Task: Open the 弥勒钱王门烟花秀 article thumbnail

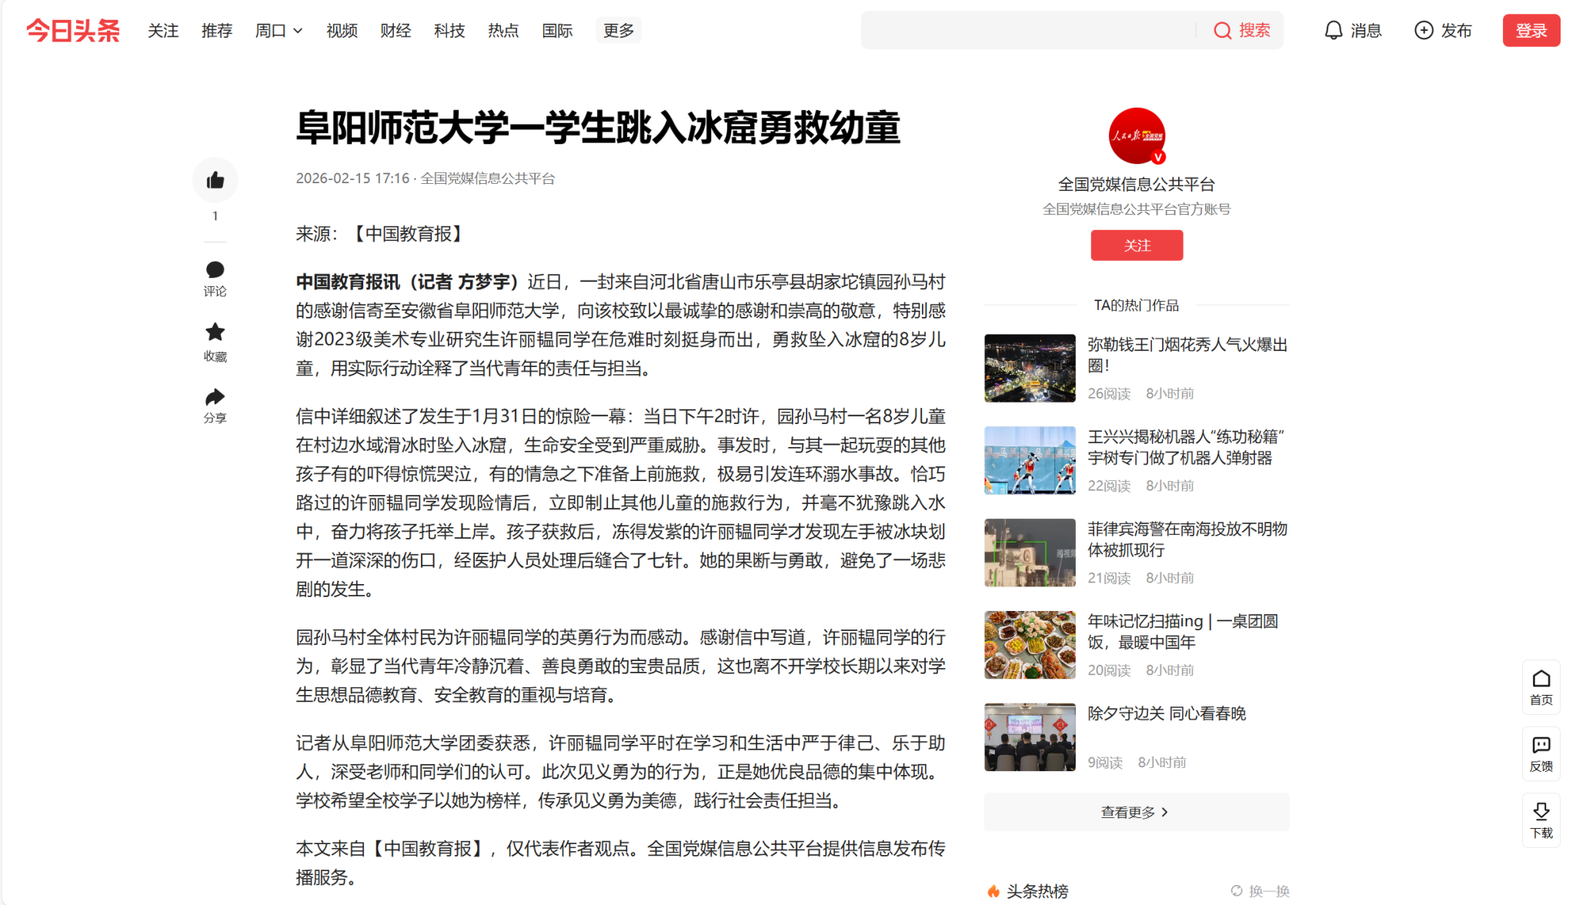Action: pyautogui.click(x=1030, y=368)
